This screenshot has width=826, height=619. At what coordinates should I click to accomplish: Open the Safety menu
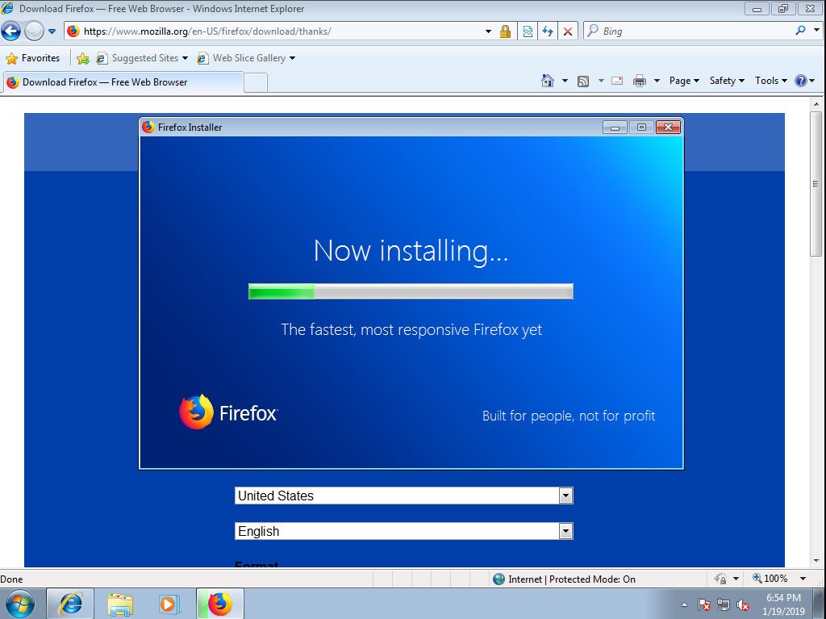[x=727, y=81]
